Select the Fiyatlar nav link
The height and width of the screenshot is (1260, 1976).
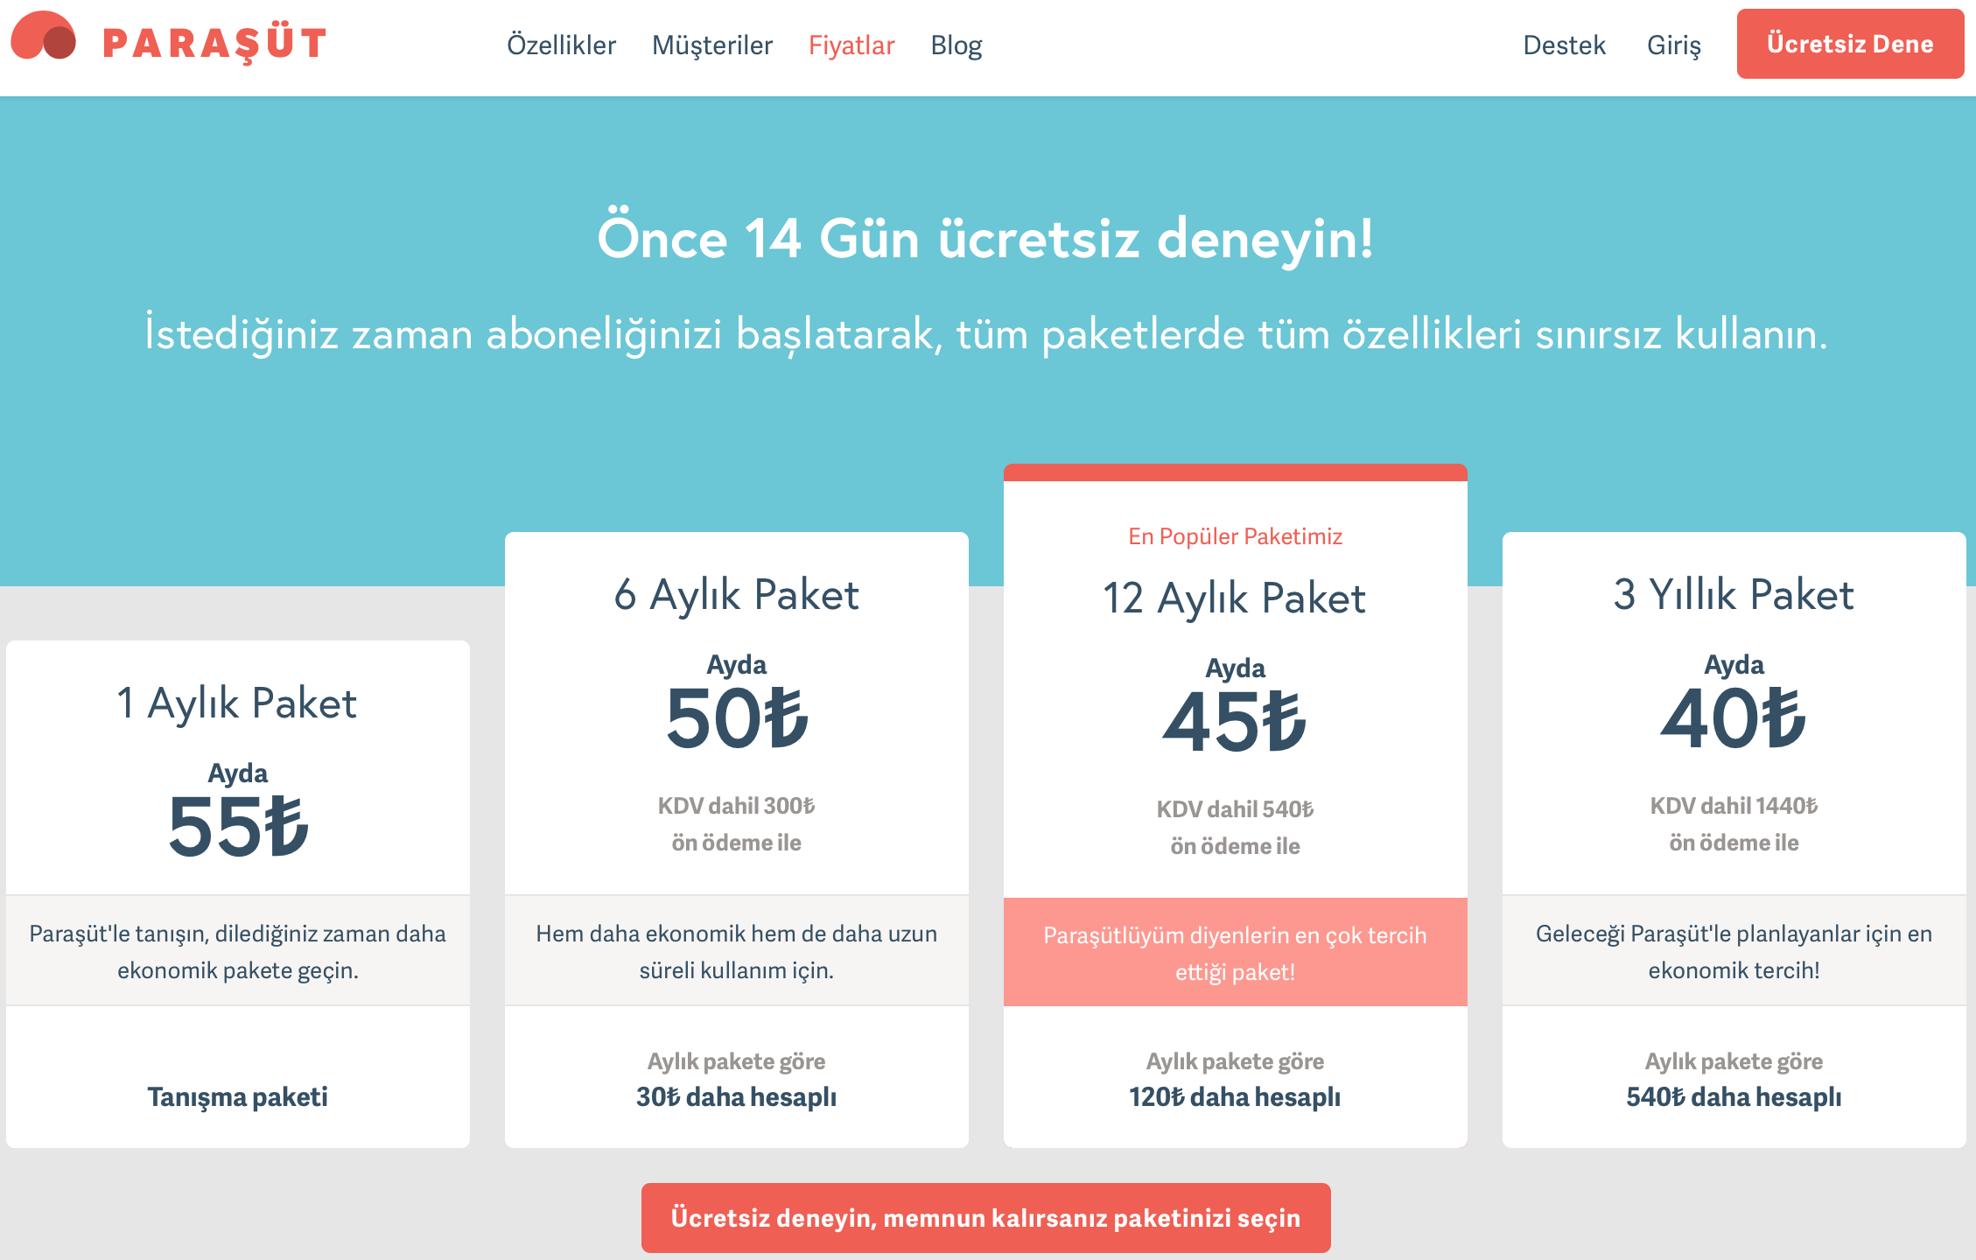click(x=851, y=45)
